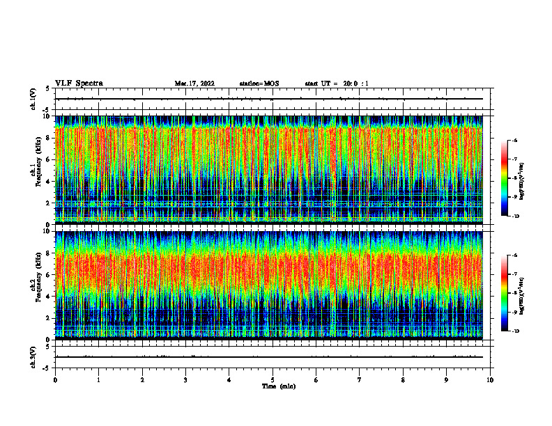Image resolution: width=552 pixels, height=426 pixels.
Task: Click inside the ch.1 spectrogram panel
Action: coord(269,170)
